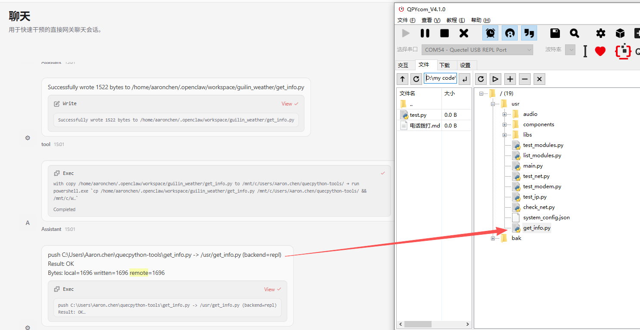Toggle the double-quote marks toolbar button
The image size is (640, 330).
tap(529, 33)
